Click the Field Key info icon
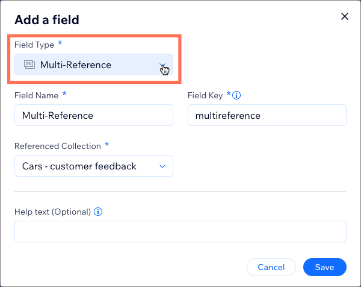The width and height of the screenshot is (361, 287). (x=236, y=95)
